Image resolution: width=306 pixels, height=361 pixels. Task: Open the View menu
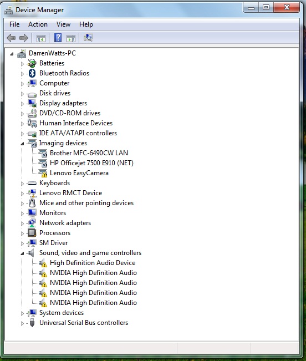[x=63, y=24]
